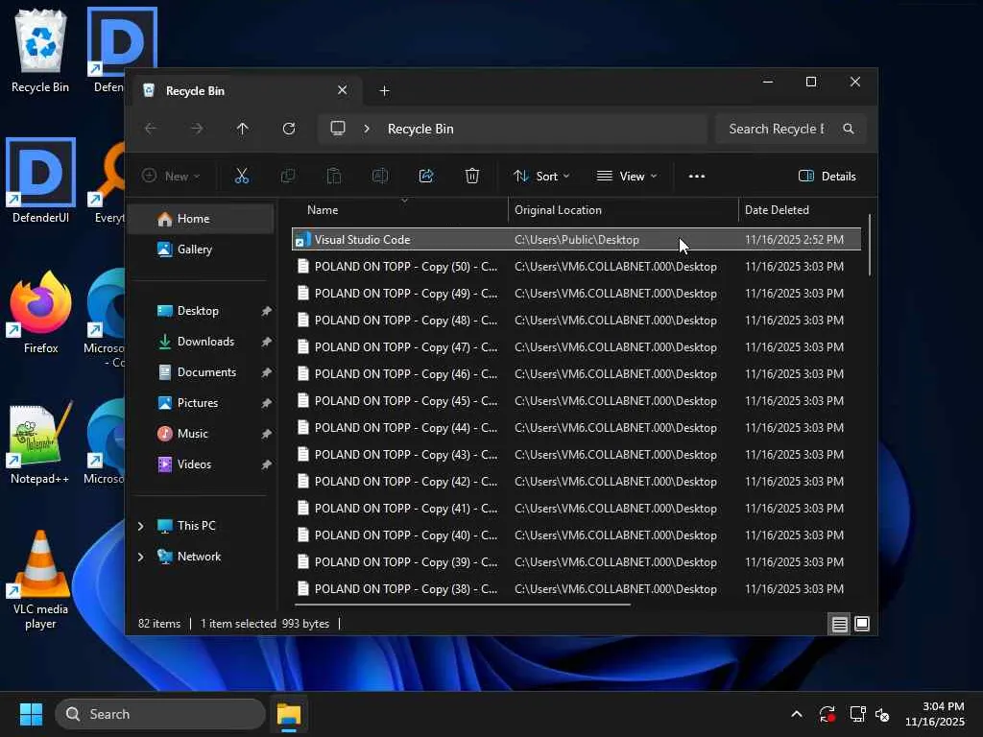The image size is (983, 737).
Task: Select POLAND ON TOPP - Copy (50) file
Action: tap(576, 267)
